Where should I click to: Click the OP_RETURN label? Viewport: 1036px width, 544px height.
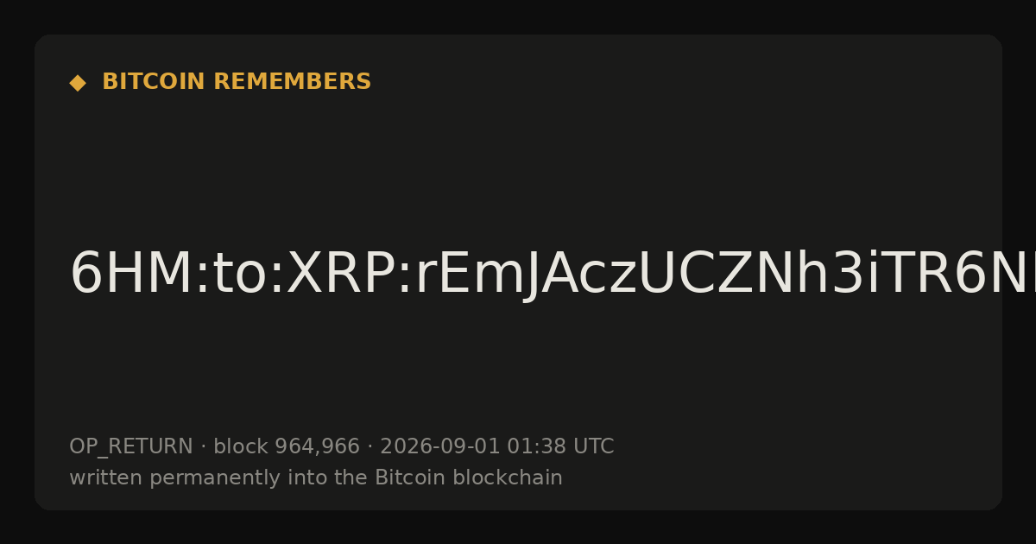point(131,446)
